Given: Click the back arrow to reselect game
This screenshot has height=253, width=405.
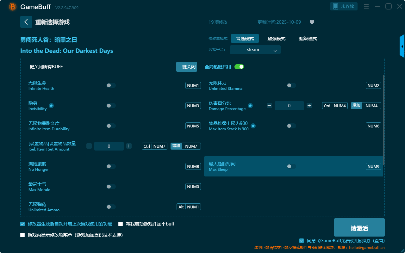Looking at the screenshot, I should pyautogui.click(x=26, y=22).
